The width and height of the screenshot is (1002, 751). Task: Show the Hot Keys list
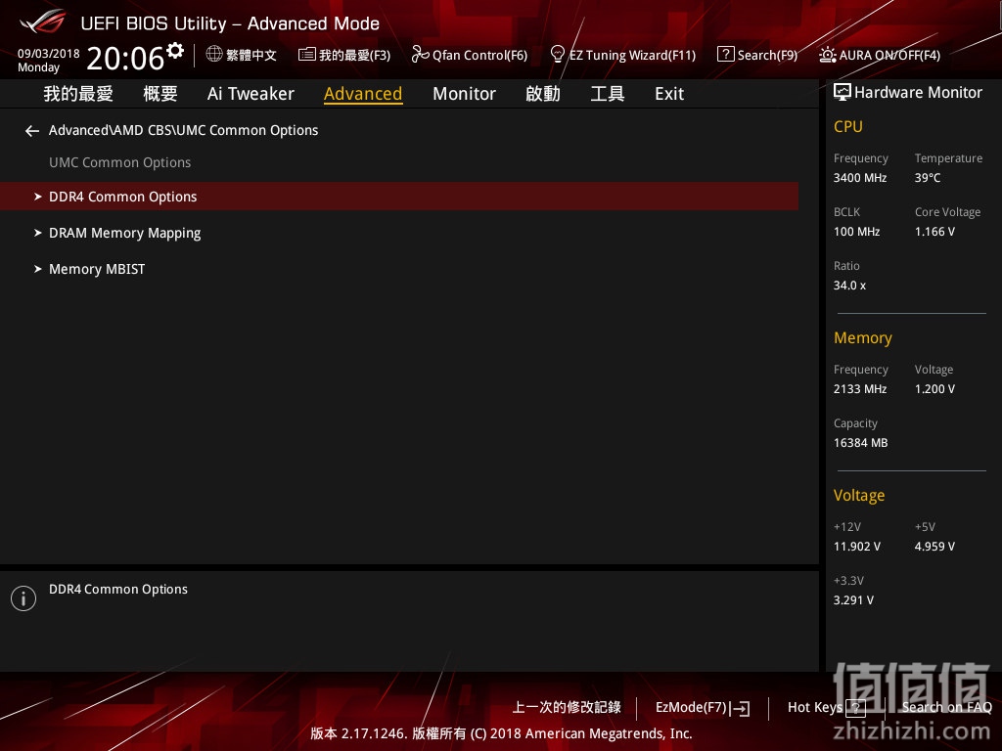815,707
